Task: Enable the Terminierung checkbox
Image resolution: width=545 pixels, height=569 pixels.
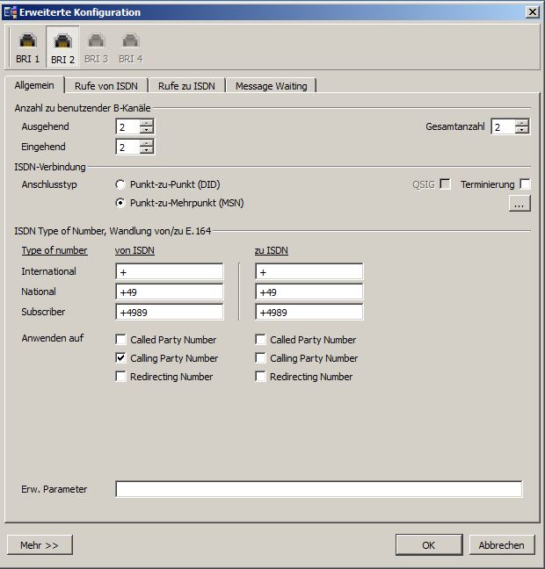Action: point(525,184)
